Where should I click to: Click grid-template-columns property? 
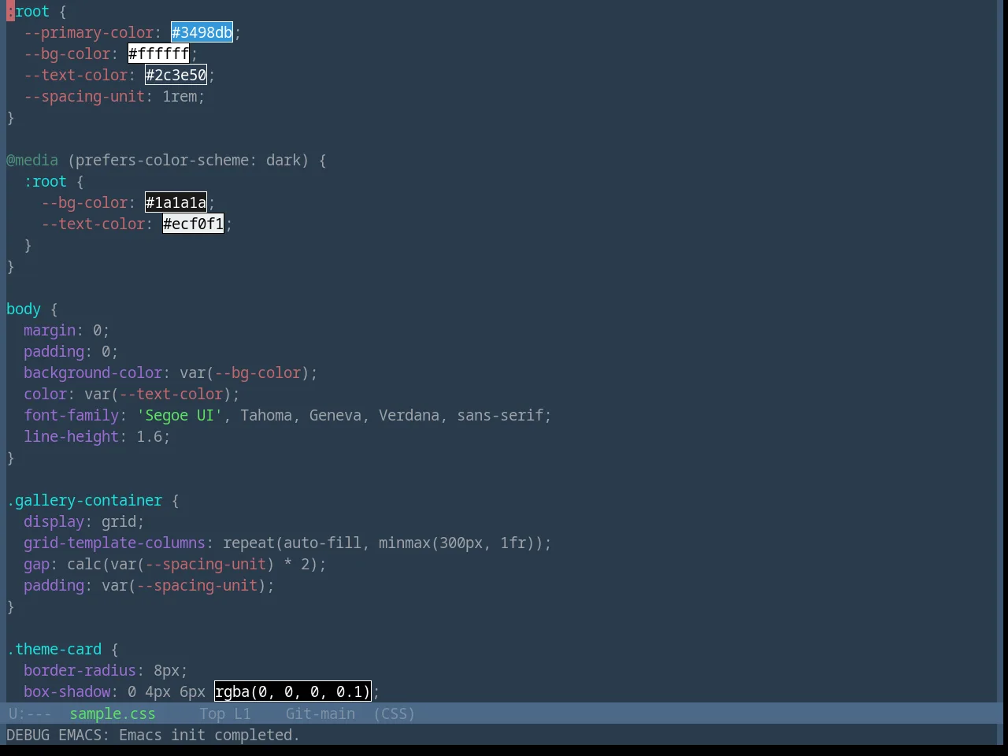pos(115,543)
